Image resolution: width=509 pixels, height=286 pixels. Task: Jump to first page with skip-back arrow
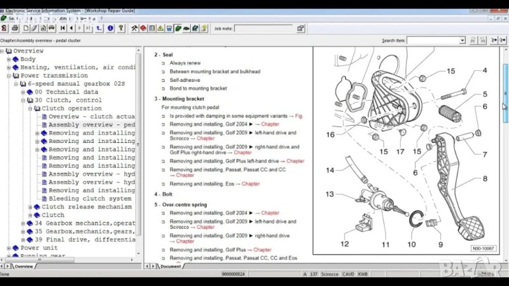[63, 28]
